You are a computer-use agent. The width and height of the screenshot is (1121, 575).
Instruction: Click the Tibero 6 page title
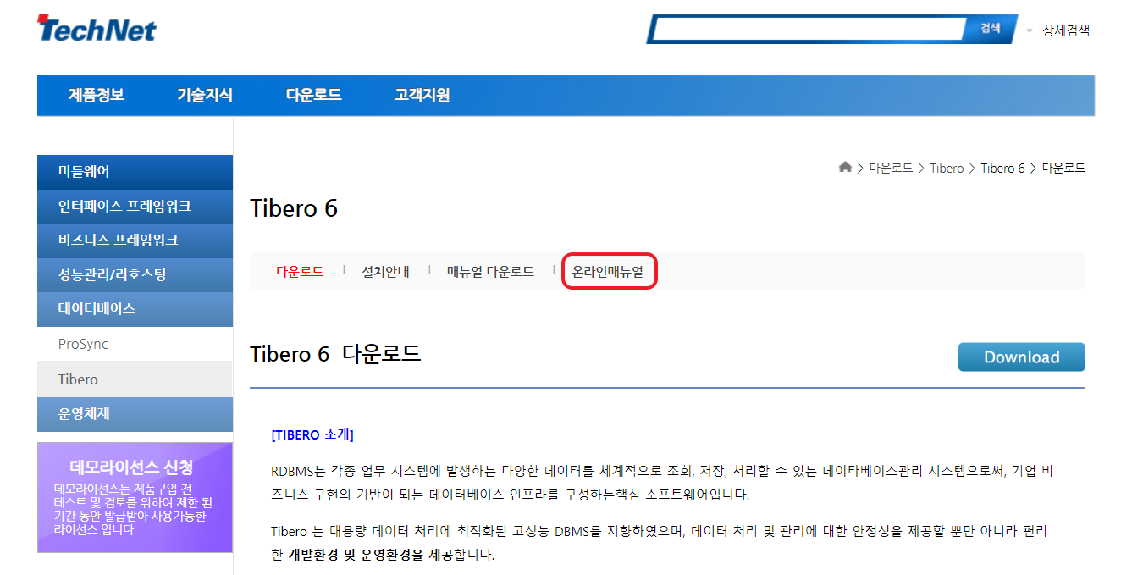[294, 208]
